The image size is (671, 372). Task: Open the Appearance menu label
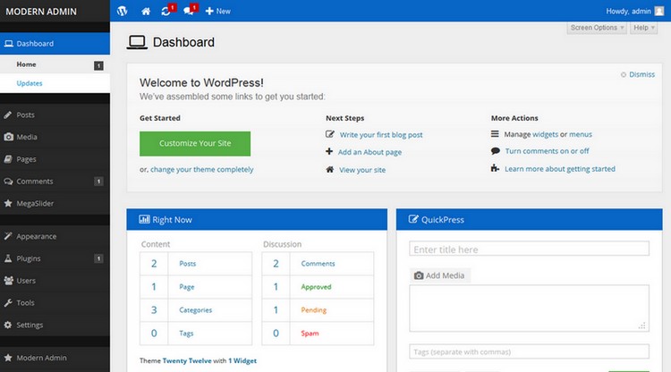[37, 236]
